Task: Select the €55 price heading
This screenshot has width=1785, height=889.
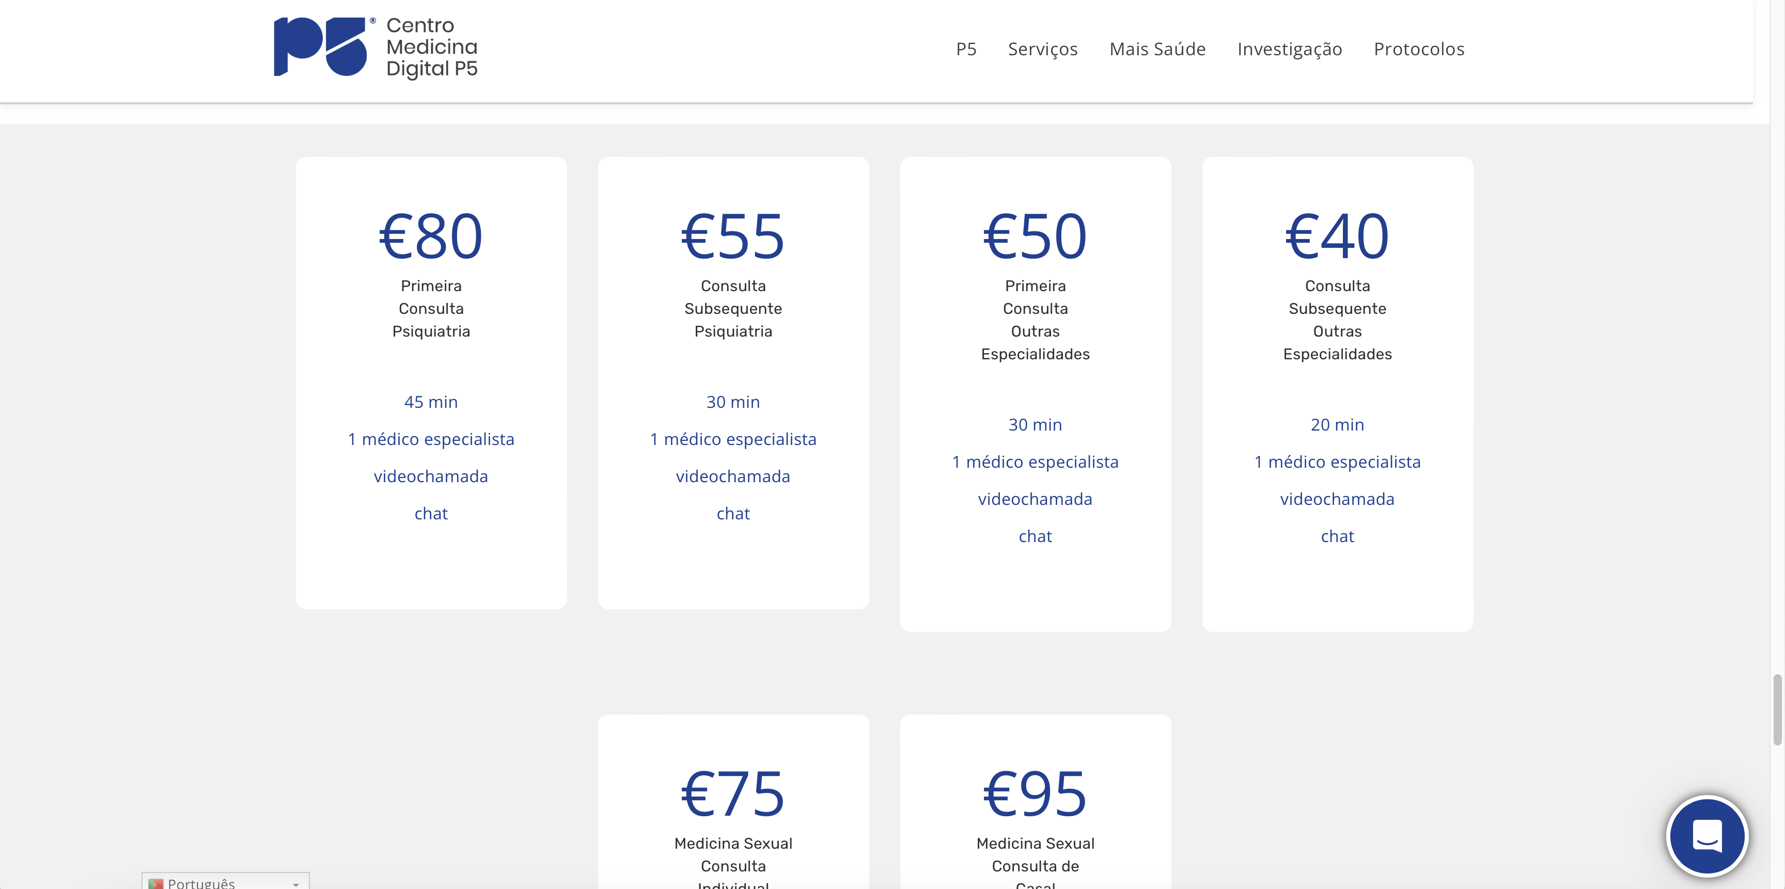Action: pyautogui.click(x=733, y=237)
